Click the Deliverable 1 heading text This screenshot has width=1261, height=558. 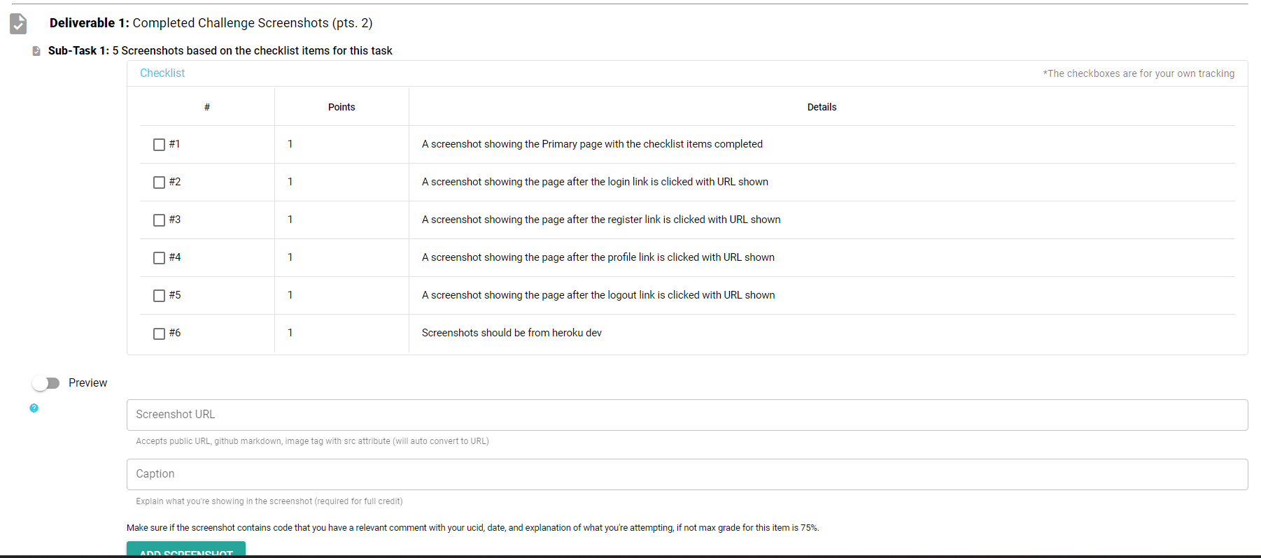pos(211,23)
